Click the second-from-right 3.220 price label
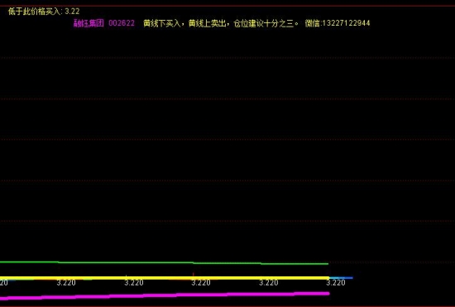The image size is (455, 307). 268,283
